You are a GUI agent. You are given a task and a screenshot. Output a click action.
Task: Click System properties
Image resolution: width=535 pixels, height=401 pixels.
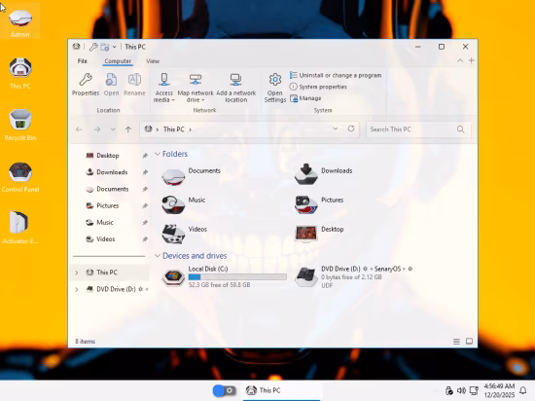point(318,87)
